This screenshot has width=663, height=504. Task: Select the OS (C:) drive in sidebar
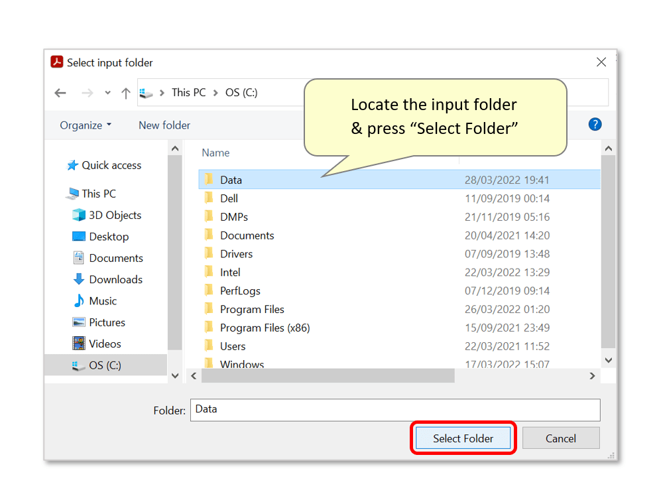105,365
